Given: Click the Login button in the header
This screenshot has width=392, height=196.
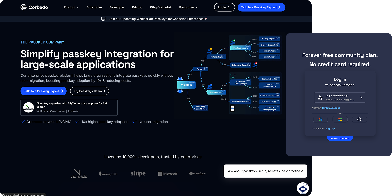Looking at the screenshot, I should [x=224, y=7].
